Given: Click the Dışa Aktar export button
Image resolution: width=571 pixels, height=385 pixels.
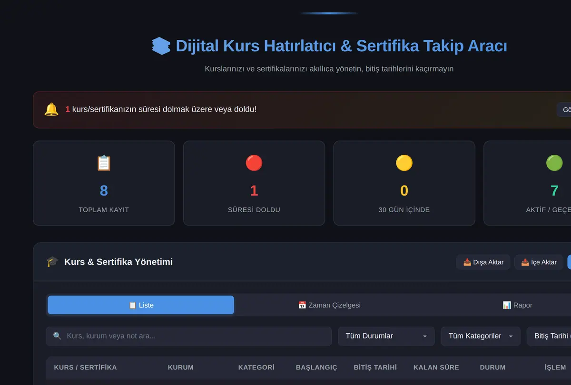Looking at the screenshot, I should click(483, 262).
